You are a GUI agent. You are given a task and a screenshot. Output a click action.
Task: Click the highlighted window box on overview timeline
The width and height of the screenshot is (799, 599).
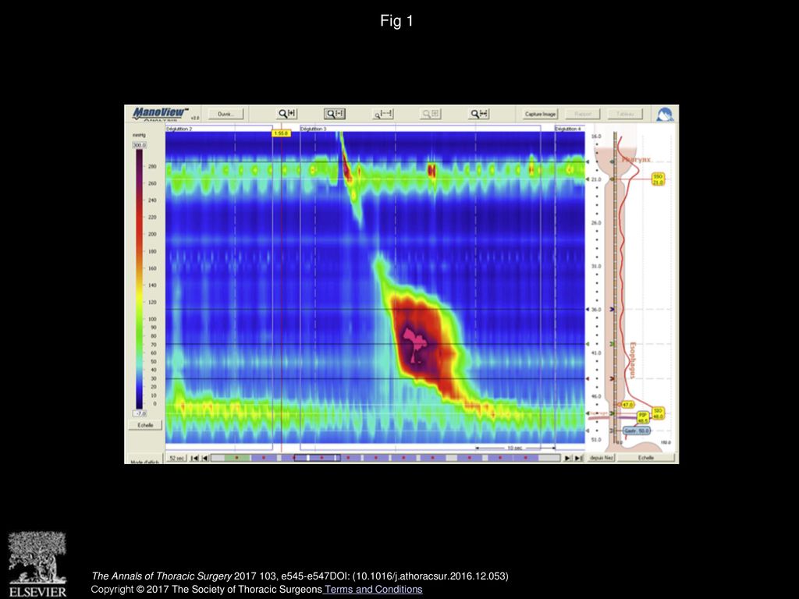click(x=317, y=458)
